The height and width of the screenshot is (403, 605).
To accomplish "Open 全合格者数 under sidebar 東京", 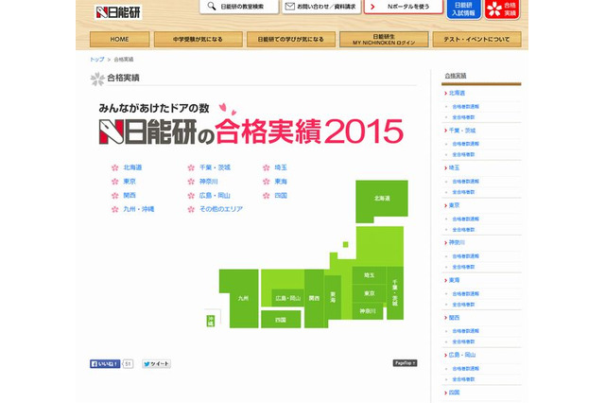I will [463, 230].
